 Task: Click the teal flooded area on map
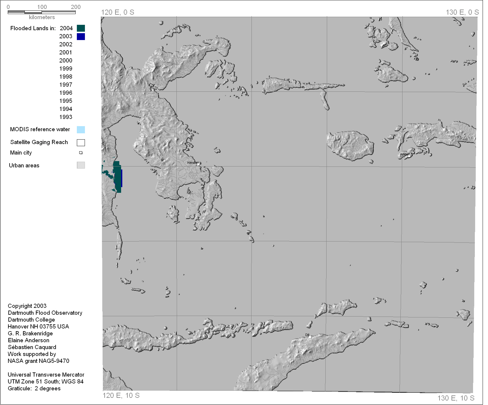(x=117, y=176)
